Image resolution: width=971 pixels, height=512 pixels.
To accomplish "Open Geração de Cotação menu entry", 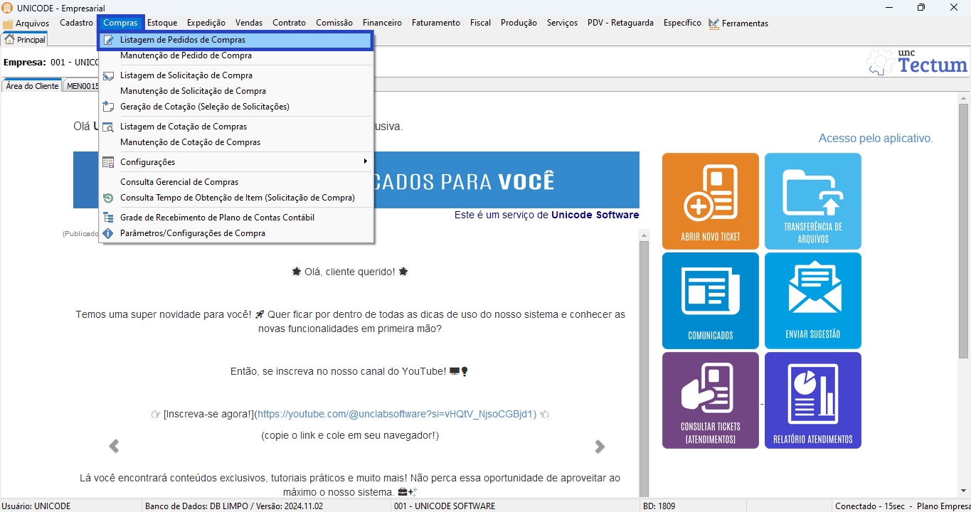I will [204, 107].
